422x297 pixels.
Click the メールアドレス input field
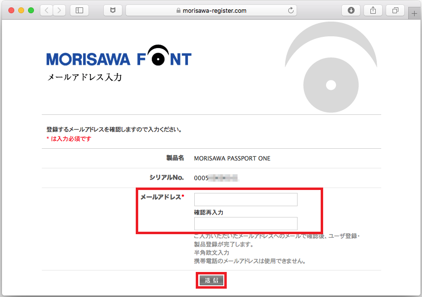[x=245, y=199]
